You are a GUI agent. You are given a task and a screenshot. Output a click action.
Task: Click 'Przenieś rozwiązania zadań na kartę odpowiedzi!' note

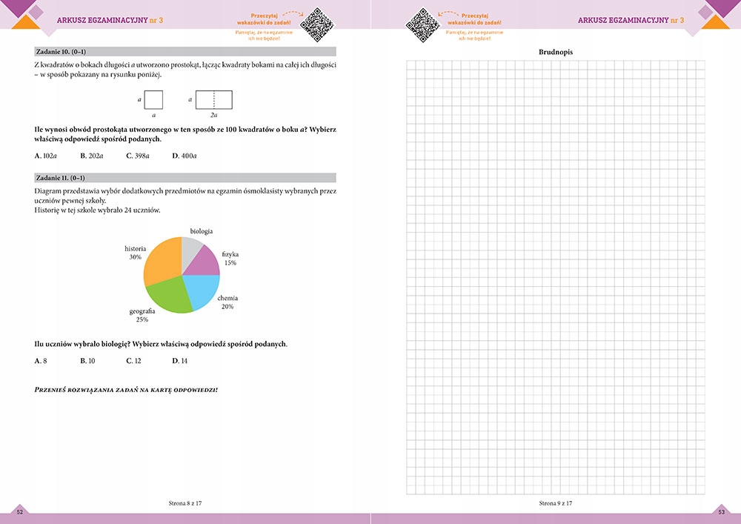pyautogui.click(x=126, y=390)
